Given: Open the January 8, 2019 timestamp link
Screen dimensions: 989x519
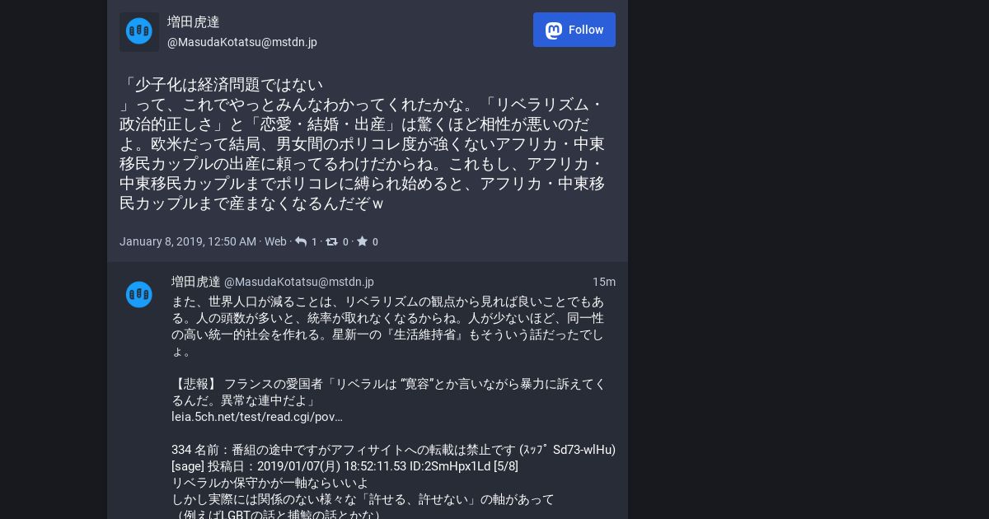Looking at the screenshot, I should 188,241.
